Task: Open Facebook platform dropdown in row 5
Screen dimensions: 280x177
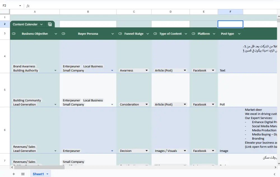Action: coord(213,104)
